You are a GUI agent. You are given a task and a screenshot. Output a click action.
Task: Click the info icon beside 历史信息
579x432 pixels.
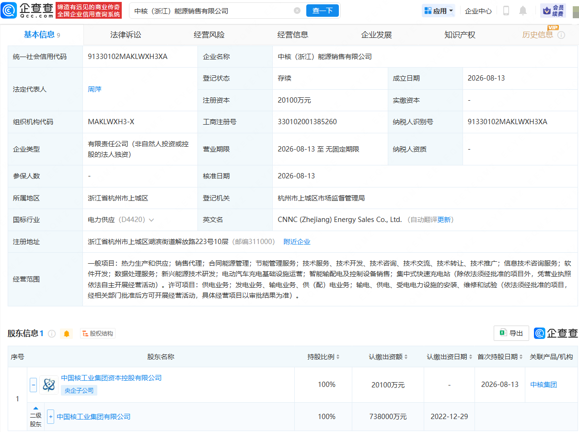pyautogui.click(x=561, y=35)
